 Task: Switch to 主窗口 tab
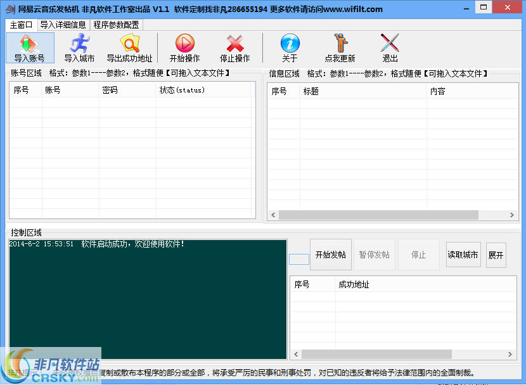tap(21, 25)
